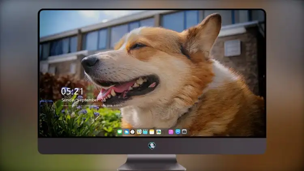Open the Camera app in the dock

[x=184, y=132]
